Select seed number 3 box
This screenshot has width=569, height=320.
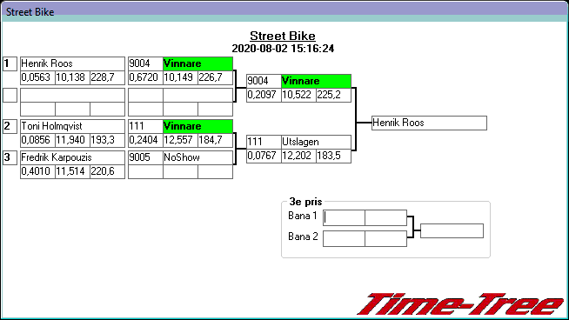pyautogui.click(x=10, y=157)
